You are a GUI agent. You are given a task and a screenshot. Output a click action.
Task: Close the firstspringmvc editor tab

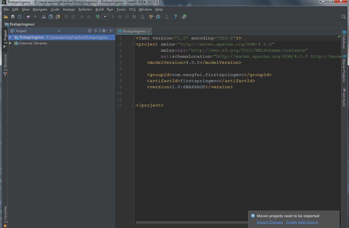tap(149, 31)
